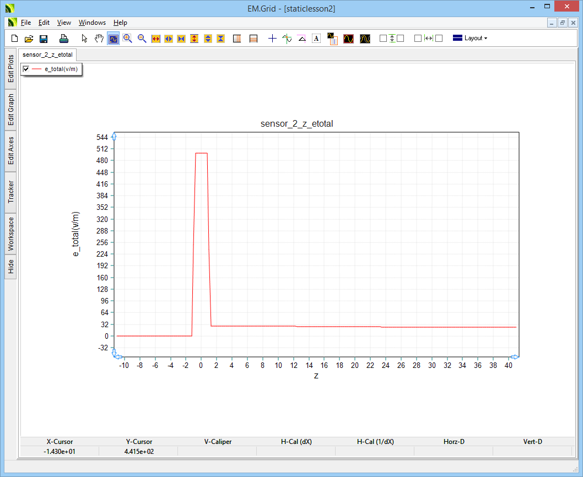Toggle the horizontal link checkbox pair icon
Screen dimensions: 583x477
[x=428, y=39]
